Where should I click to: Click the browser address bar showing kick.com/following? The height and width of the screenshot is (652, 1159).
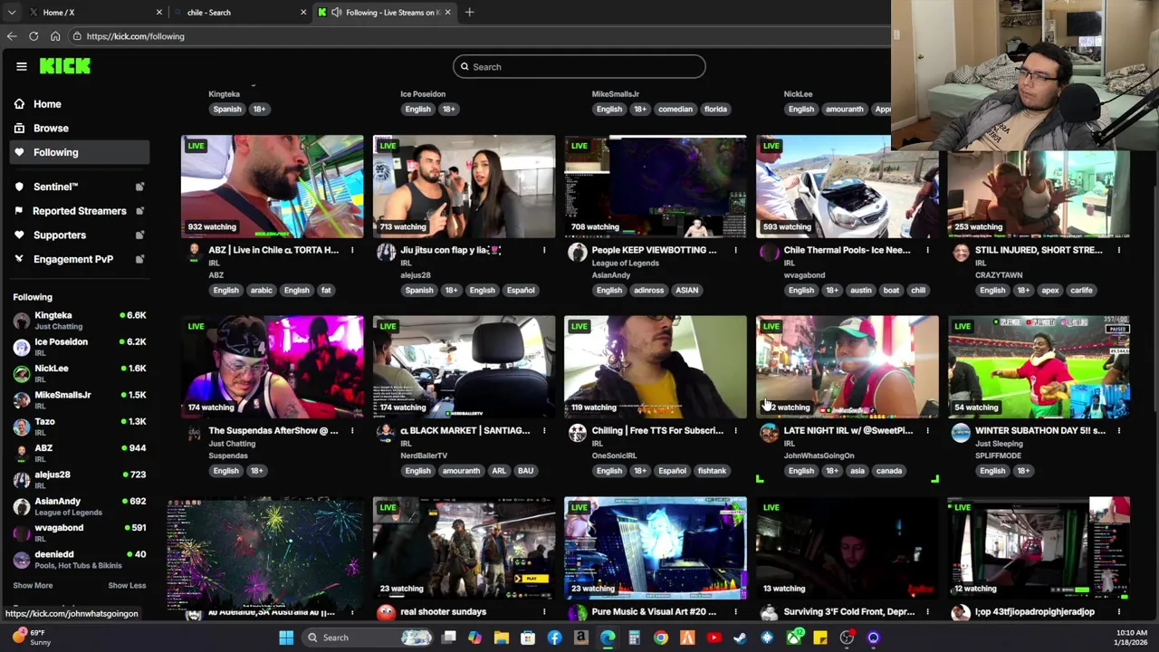tap(480, 36)
